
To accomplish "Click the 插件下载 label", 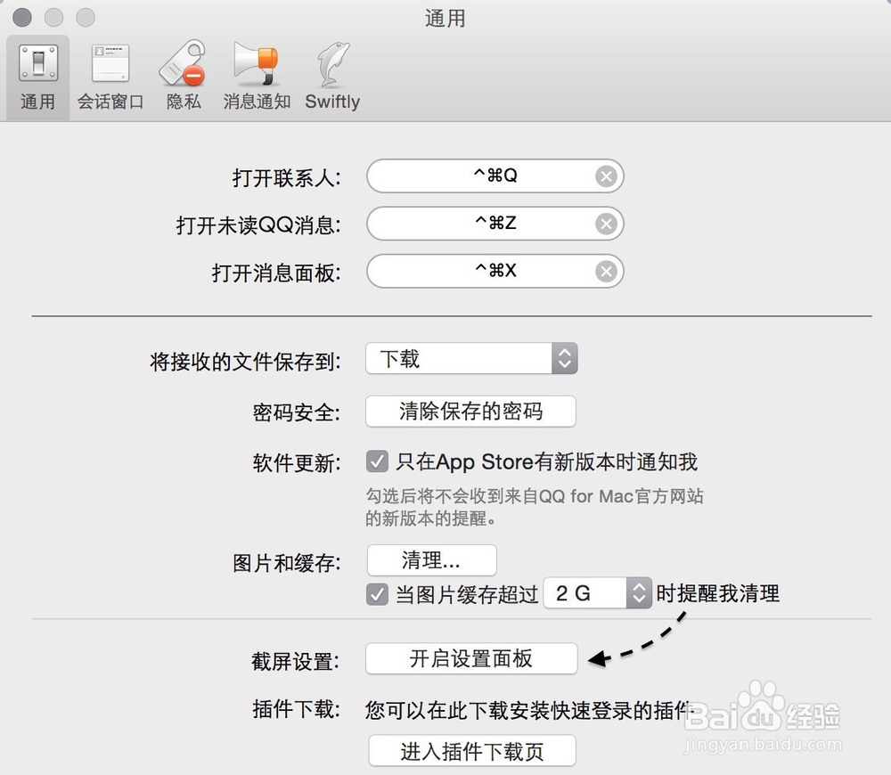I will tap(296, 709).
